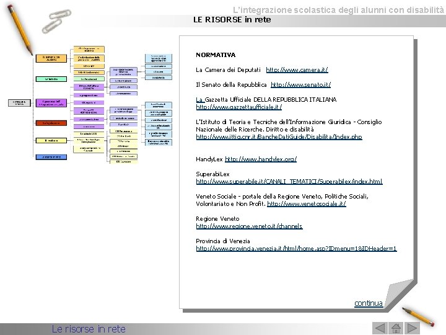Select the blue map node at the bottom

pos(51,157)
